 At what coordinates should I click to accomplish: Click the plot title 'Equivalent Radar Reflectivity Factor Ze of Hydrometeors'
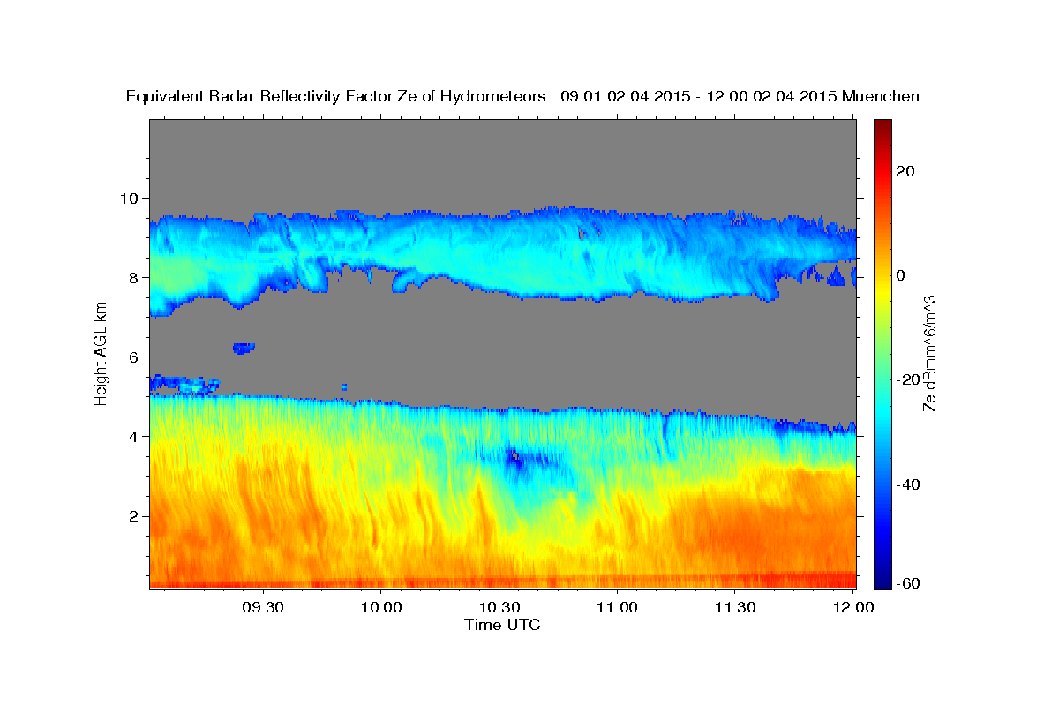pos(336,96)
